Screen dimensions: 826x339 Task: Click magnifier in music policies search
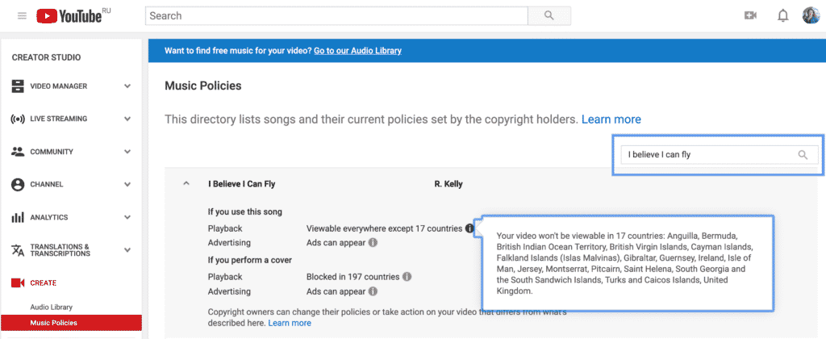pyautogui.click(x=803, y=155)
